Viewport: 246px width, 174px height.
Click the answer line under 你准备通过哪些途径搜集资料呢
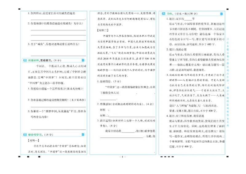(x=58, y=106)
